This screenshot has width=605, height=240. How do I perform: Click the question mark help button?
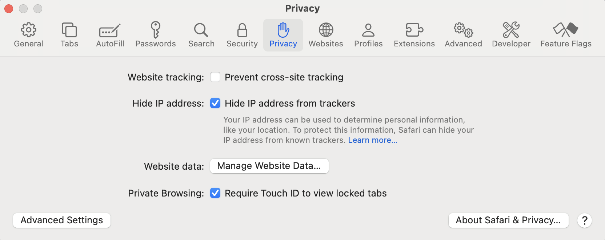pos(585,220)
